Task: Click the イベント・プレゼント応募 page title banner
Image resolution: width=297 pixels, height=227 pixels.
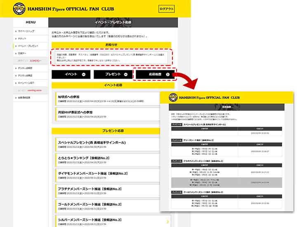Action: click(113, 22)
